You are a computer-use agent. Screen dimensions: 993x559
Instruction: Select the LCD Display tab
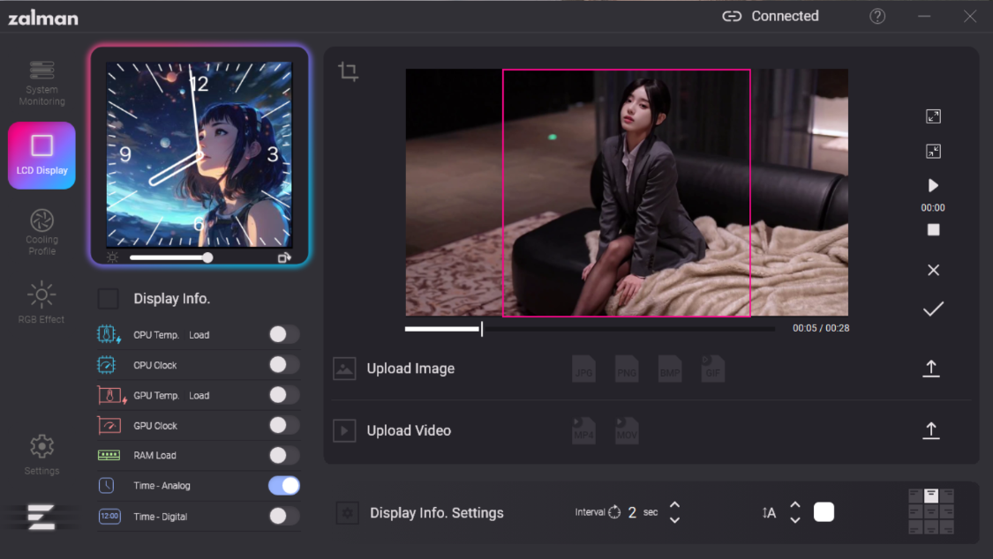pyautogui.click(x=41, y=155)
